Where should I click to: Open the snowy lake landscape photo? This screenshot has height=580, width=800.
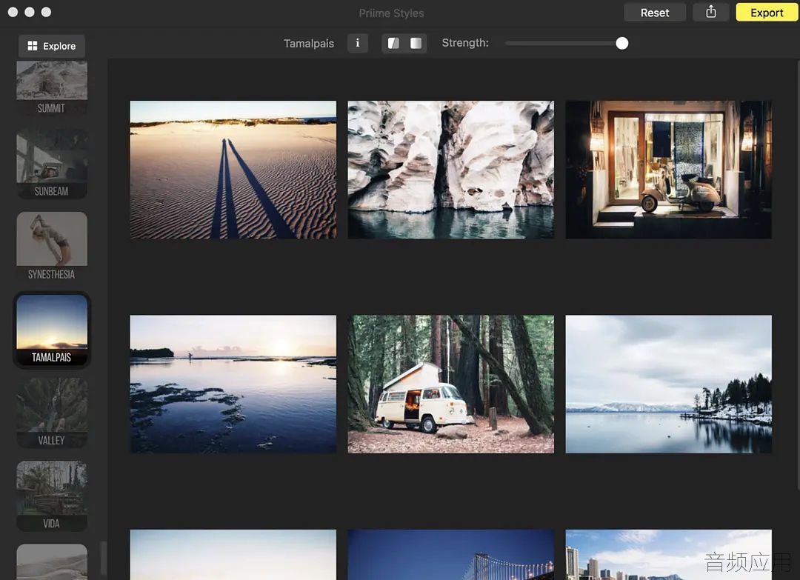[669, 384]
